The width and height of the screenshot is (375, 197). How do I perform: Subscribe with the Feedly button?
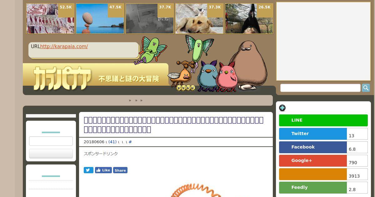click(313, 188)
